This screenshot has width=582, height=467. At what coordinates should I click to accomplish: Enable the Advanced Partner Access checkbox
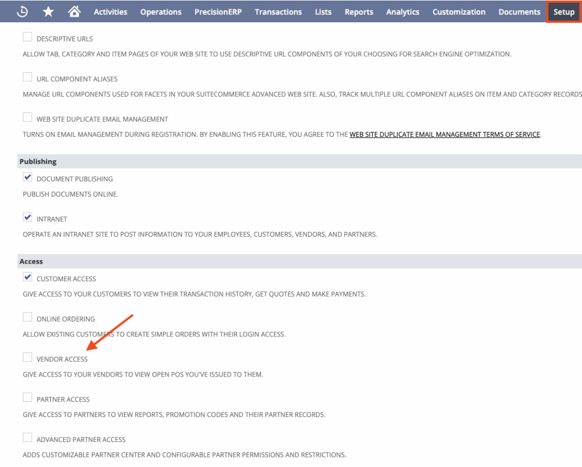tap(27, 437)
